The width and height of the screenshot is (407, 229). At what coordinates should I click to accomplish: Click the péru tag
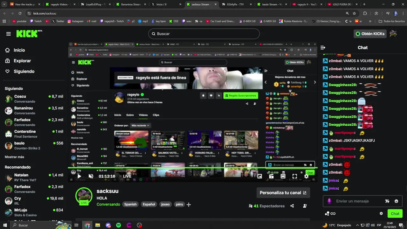[x=179, y=205]
